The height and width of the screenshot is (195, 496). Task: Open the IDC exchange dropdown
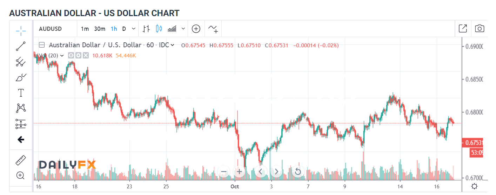pyautogui.click(x=167, y=45)
